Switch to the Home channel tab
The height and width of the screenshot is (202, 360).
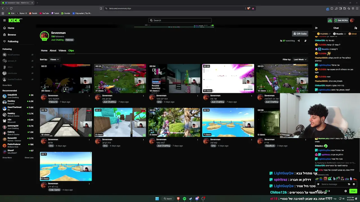coord(44,50)
